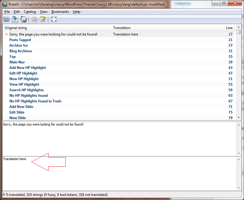Click the source pane scrollbar down arrow
The image size is (244, 200).
click(x=239, y=153)
